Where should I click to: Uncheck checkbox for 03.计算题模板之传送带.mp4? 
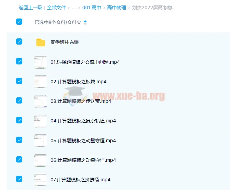[19, 100]
